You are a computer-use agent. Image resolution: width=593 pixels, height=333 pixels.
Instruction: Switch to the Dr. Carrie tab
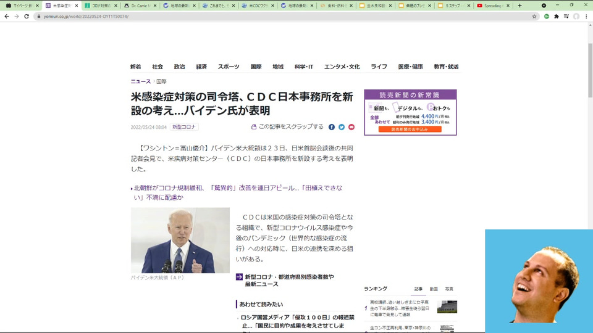coord(140,6)
